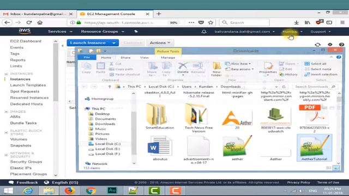The width and height of the screenshot is (349, 196).
Task: Open Internet Explorer from taskbar
Action: [x=28, y=191]
